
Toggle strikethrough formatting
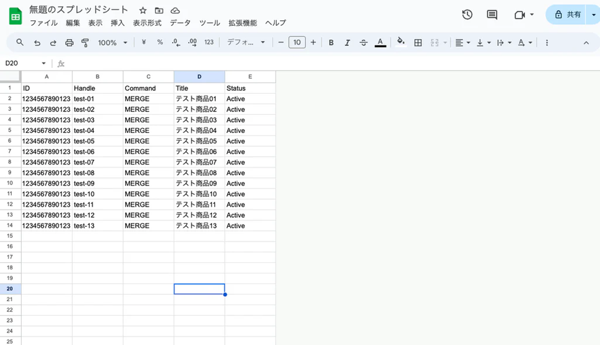coord(363,42)
